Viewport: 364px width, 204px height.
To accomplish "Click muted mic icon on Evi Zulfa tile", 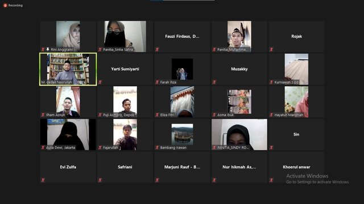I will point(43,180).
